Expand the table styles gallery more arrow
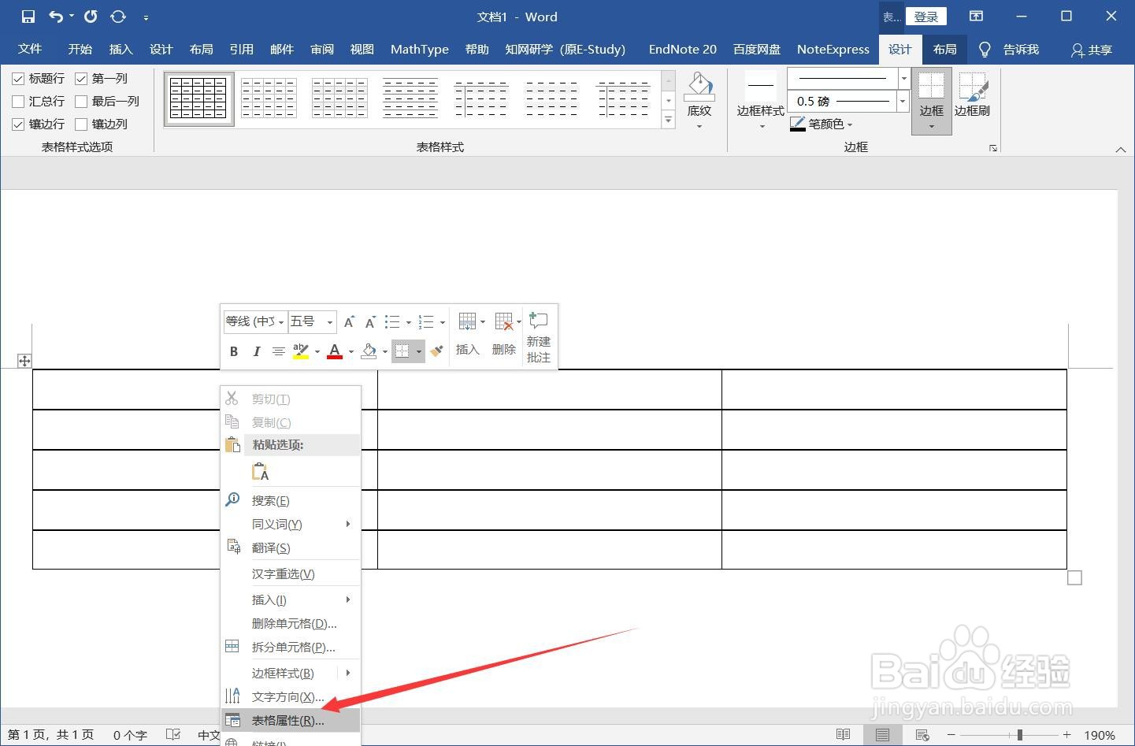The width and height of the screenshot is (1135, 746). coord(669,120)
